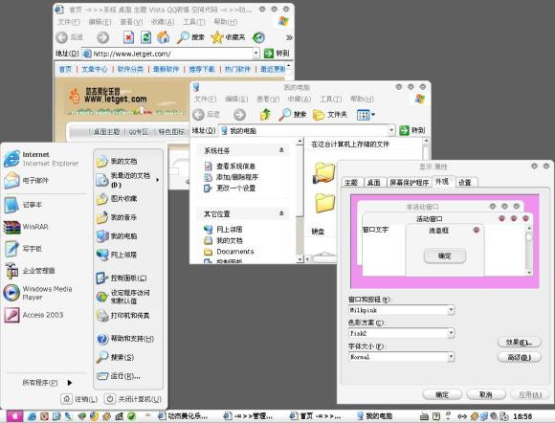
Task: Expand All Programs arrow in Start menu
Action: click(70, 383)
